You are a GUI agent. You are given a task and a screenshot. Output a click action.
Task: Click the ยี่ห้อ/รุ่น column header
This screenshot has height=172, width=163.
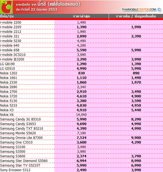[x=7, y=16]
